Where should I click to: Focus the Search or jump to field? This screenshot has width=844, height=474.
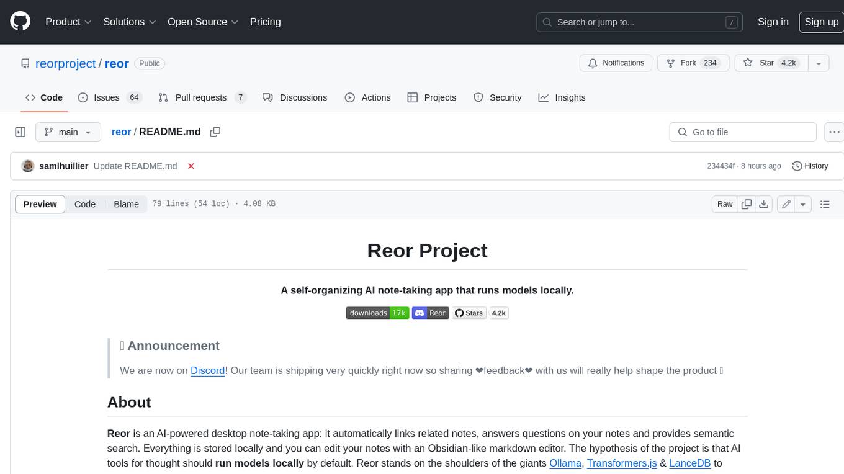coord(640,22)
